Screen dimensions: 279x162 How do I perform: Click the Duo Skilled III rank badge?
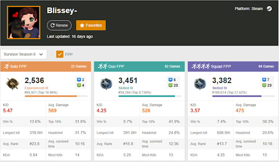(106, 84)
